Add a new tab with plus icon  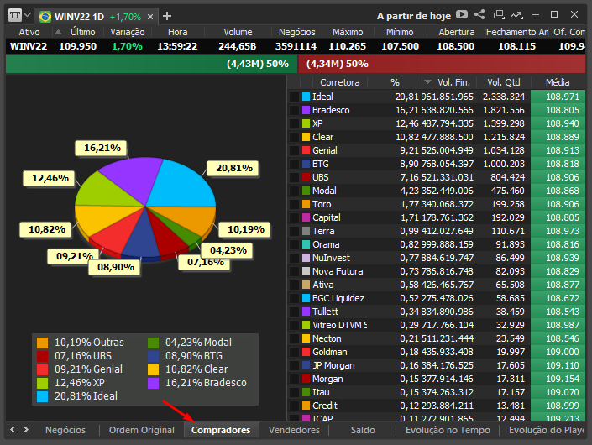167,16
